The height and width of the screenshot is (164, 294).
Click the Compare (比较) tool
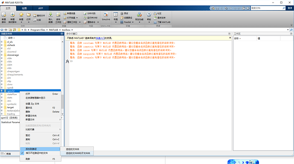(37, 20)
